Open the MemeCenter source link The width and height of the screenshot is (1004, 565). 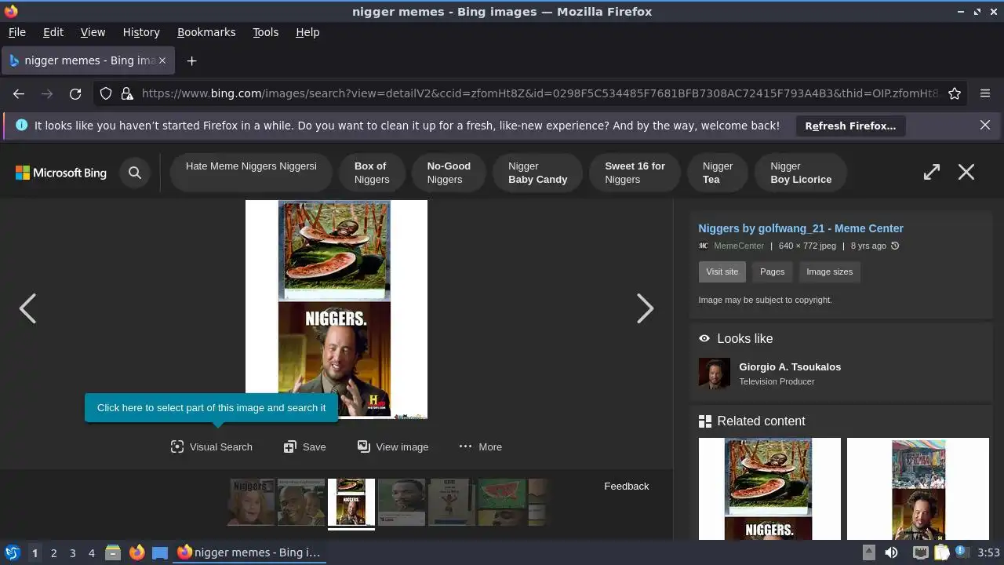click(x=739, y=246)
